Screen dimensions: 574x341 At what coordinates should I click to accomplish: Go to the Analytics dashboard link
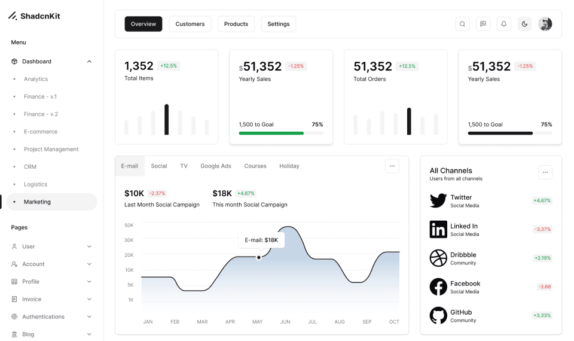36,79
